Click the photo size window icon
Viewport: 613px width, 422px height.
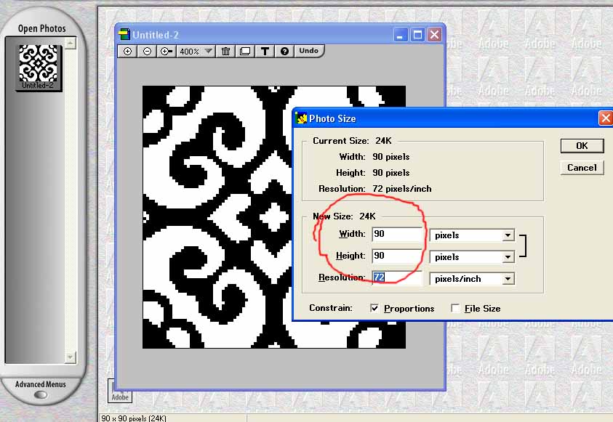(x=245, y=51)
